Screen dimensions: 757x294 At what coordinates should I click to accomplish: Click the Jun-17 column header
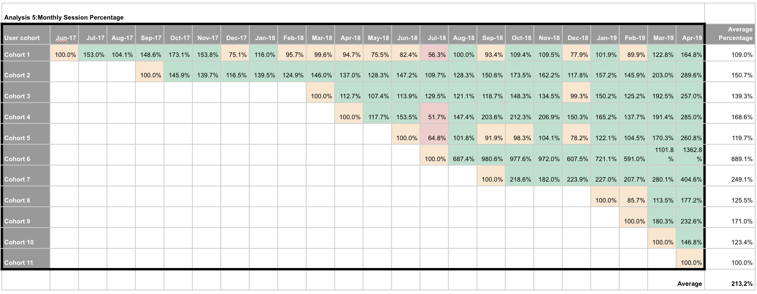click(65, 38)
